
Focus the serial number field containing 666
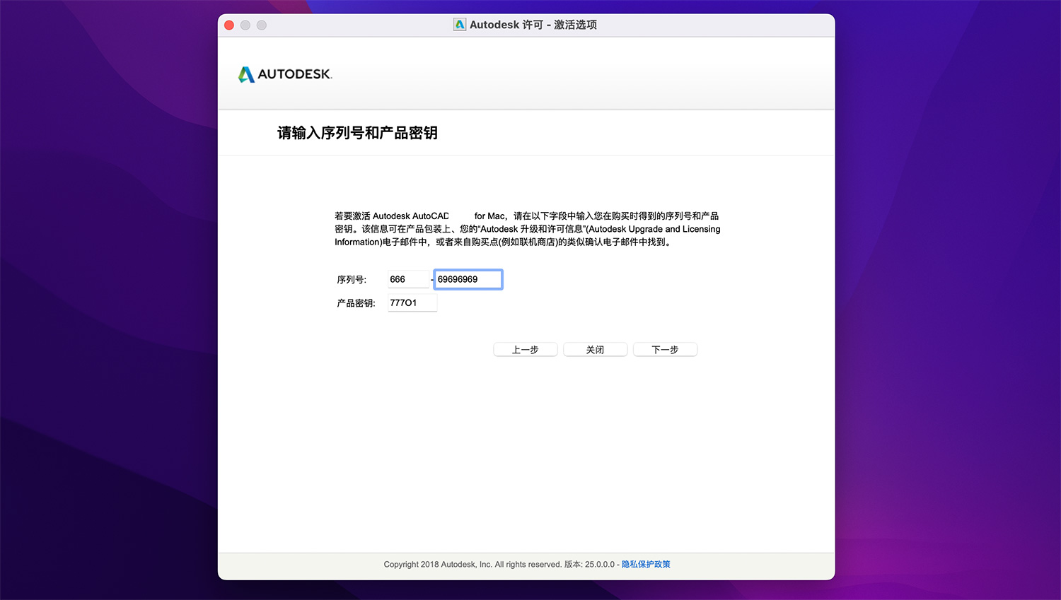pyautogui.click(x=407, y=279)
